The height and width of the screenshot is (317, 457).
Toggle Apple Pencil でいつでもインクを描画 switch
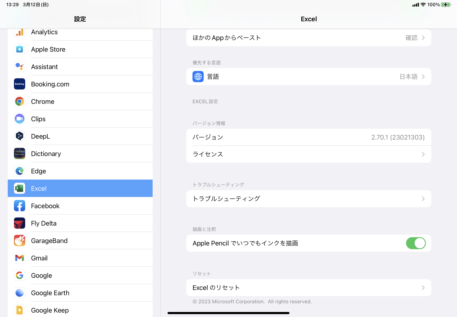[416, 243]
